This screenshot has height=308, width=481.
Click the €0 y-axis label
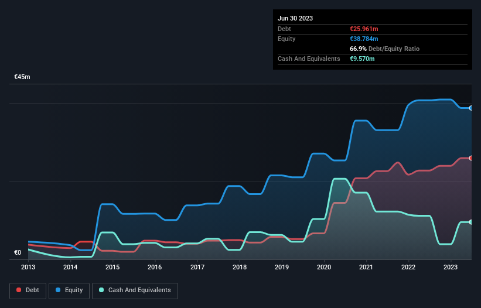coord(18,252)
